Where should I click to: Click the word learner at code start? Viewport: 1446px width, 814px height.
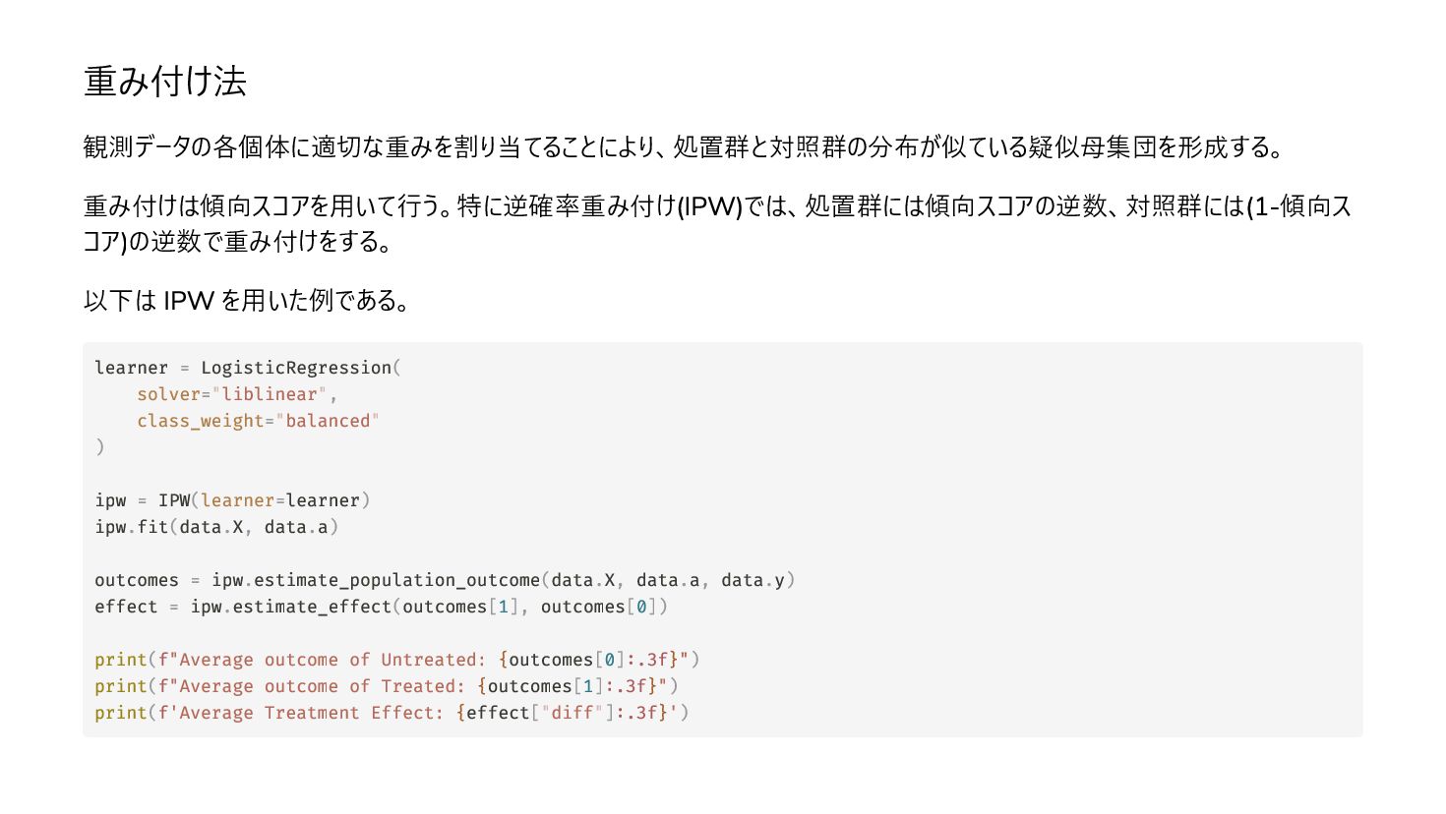click(131, 368)
